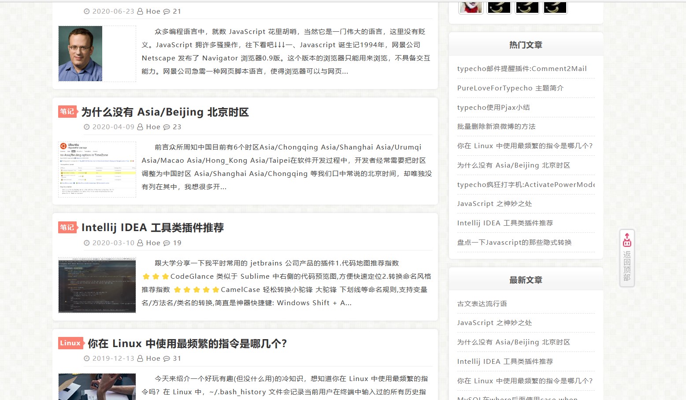Click the Ubuntu timezone screenshot thumbnail
Viewport: 686px width, 400px height.
tap(97, 169)
